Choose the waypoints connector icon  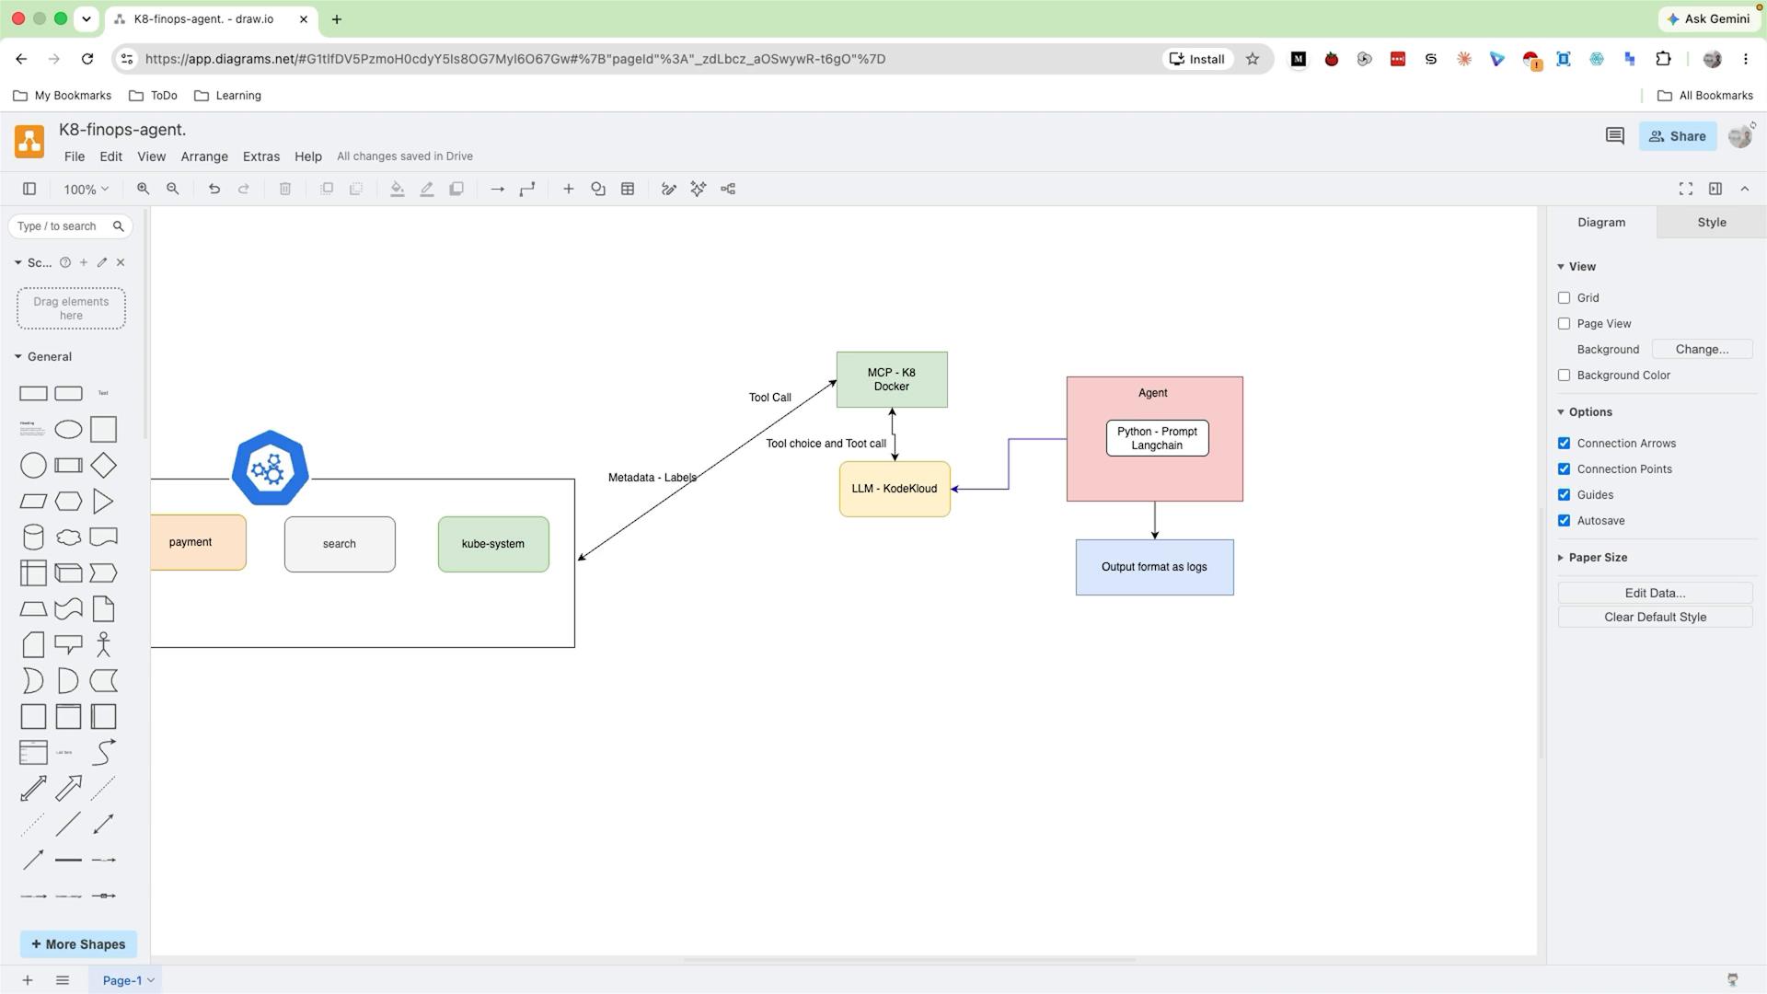pos(527,189)
